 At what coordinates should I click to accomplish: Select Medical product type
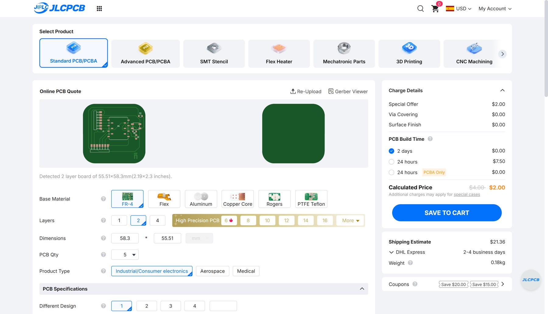coord(246,271)
